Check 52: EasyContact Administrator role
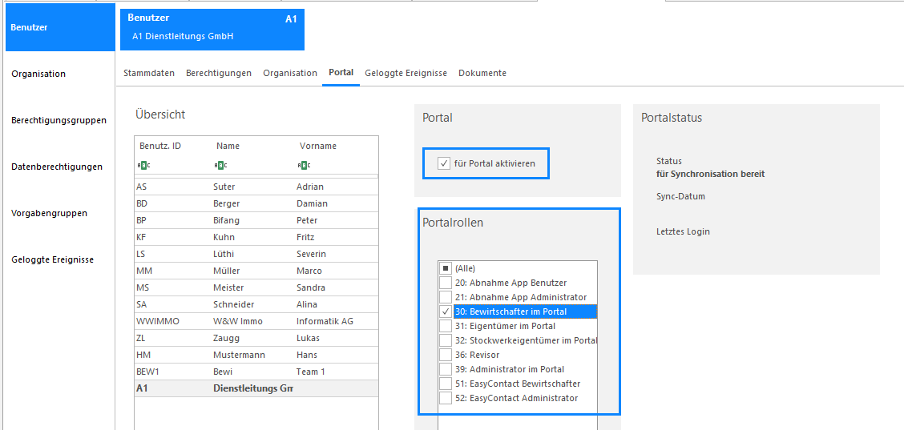Viewport: 904px width, 430px height. [x=445, y=398]
